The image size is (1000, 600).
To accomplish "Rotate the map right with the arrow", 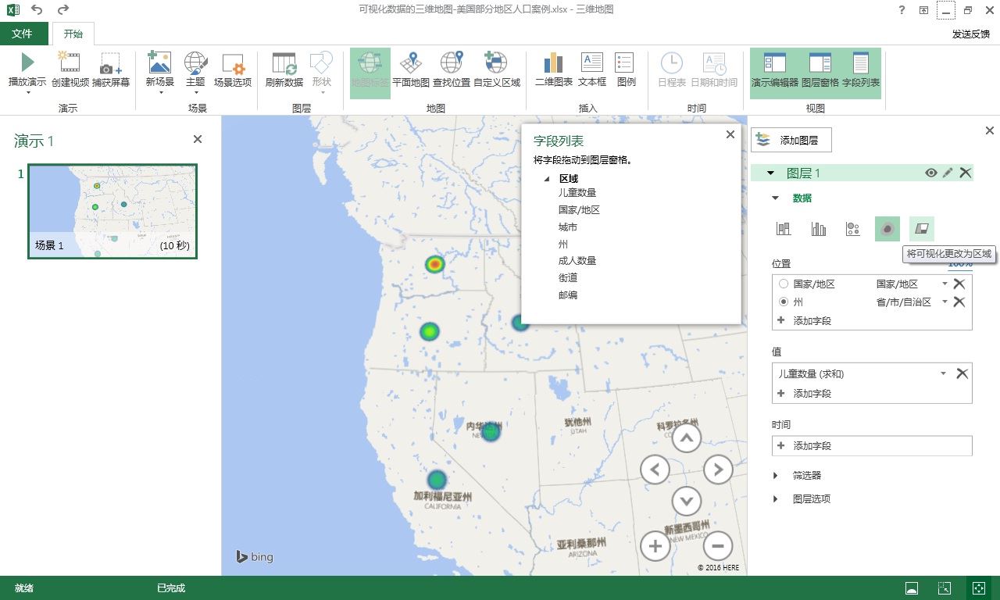I will coord(717,470).
